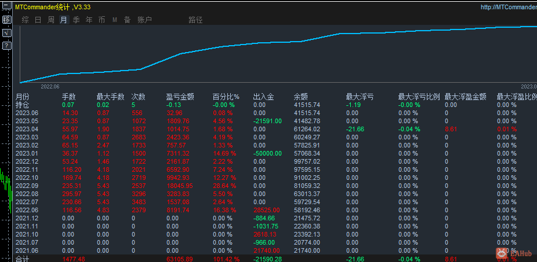Select the 持仓 row label
Image resolution: width=537 pixels, height=262 pixels.
(23, 105)
